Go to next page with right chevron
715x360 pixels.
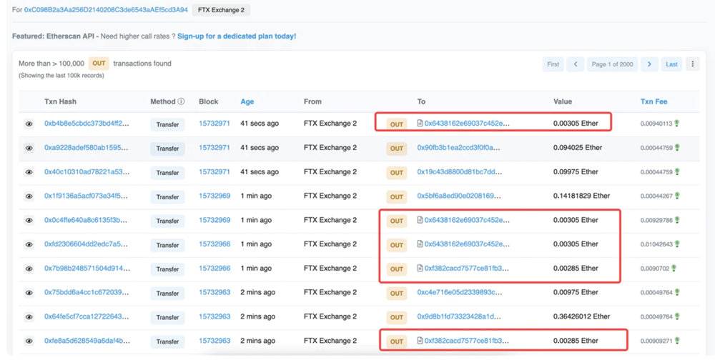[649, 64]
